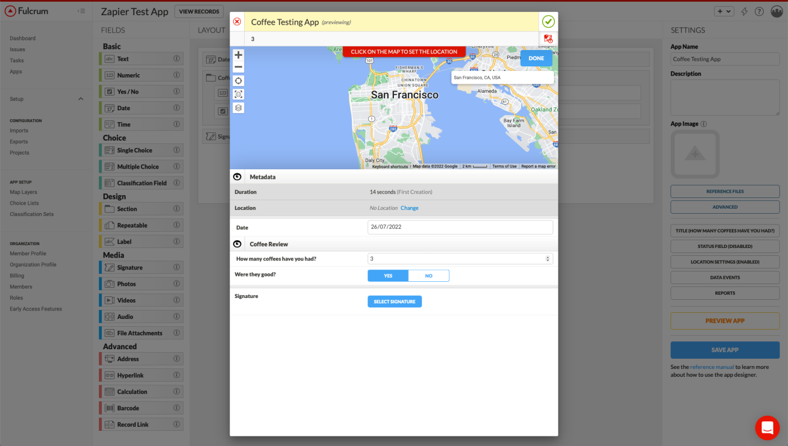The height and width of the screenshot is (446, 788).
Task: Click the VIEW RECORDS button
Action: click(199, 11)
